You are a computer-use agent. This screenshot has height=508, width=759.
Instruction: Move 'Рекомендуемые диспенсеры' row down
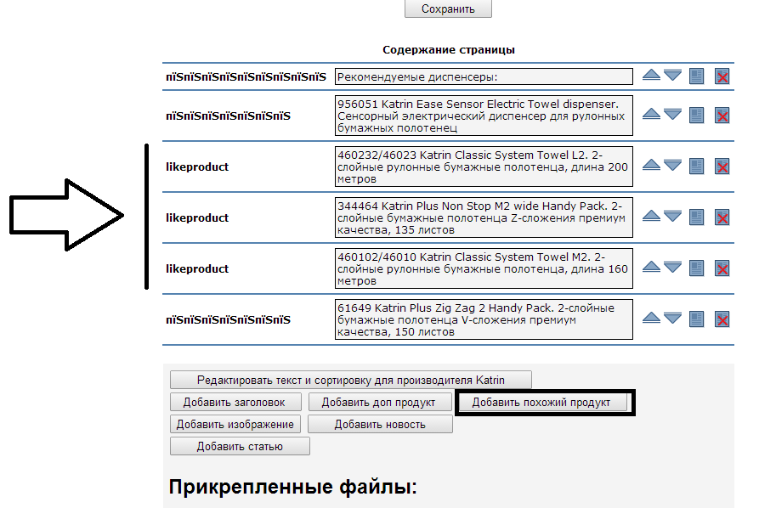pos(673,75)
